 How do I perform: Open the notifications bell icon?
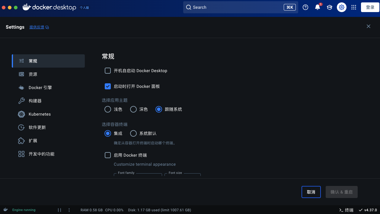pos(318,7)
